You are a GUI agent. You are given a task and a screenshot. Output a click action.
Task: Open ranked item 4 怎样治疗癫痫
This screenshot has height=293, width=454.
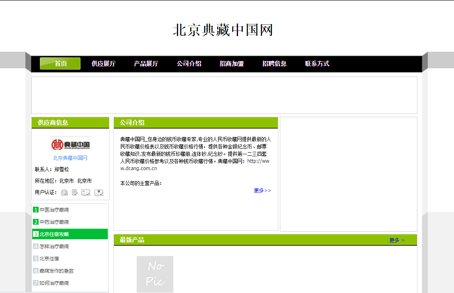click(54, 246)
